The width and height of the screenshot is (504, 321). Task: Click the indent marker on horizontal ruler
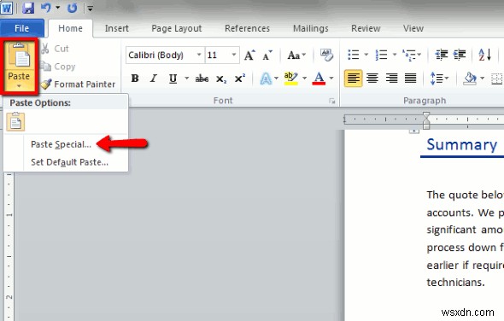click(x=426, y=121)
